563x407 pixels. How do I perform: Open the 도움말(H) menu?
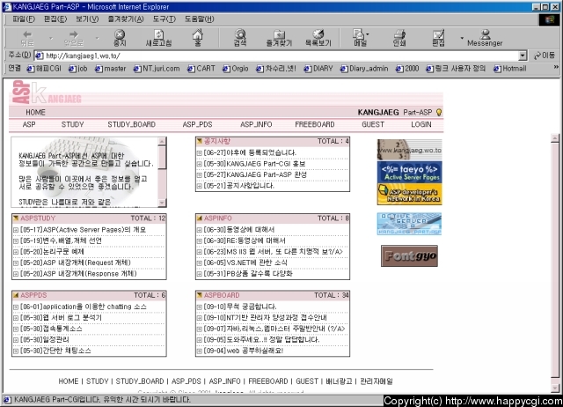point(200,19)
